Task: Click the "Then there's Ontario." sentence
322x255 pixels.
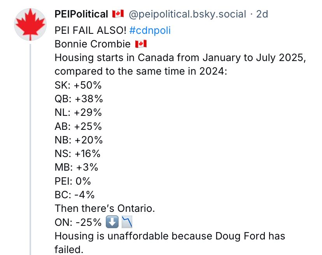Action: 105,209
